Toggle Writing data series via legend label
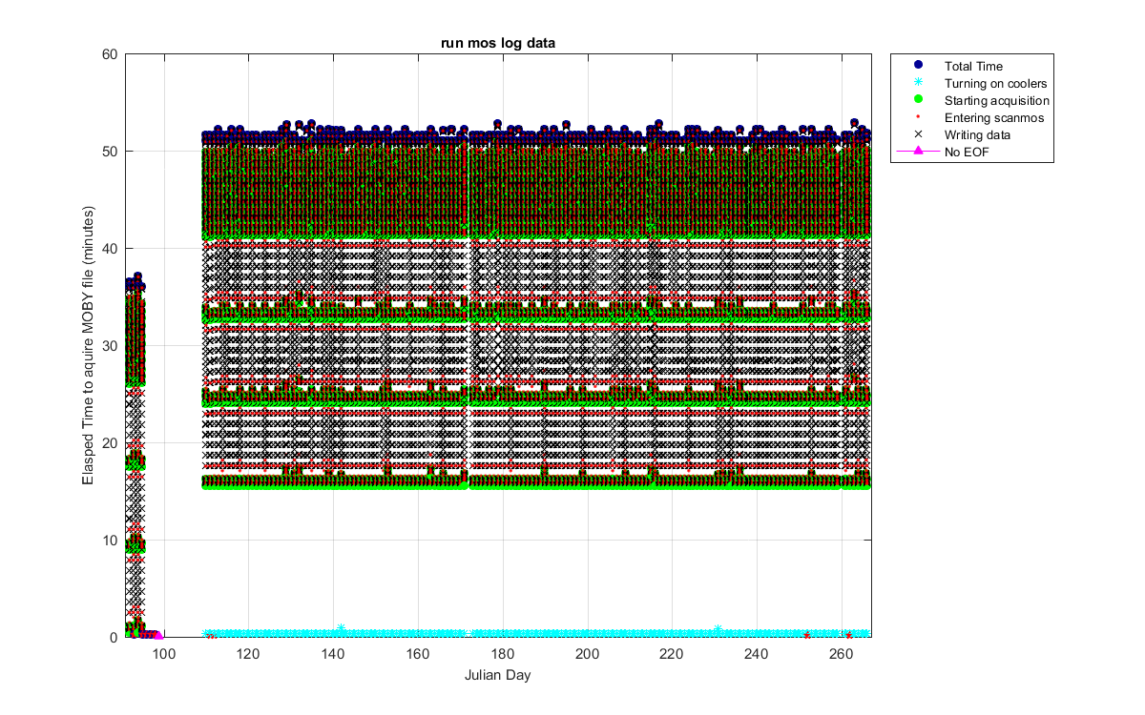Viewport: 1145px width, 715px height. 977,134
